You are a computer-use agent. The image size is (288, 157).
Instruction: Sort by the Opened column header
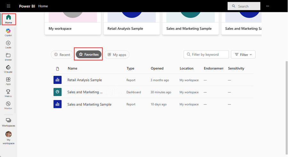[157, 68]
